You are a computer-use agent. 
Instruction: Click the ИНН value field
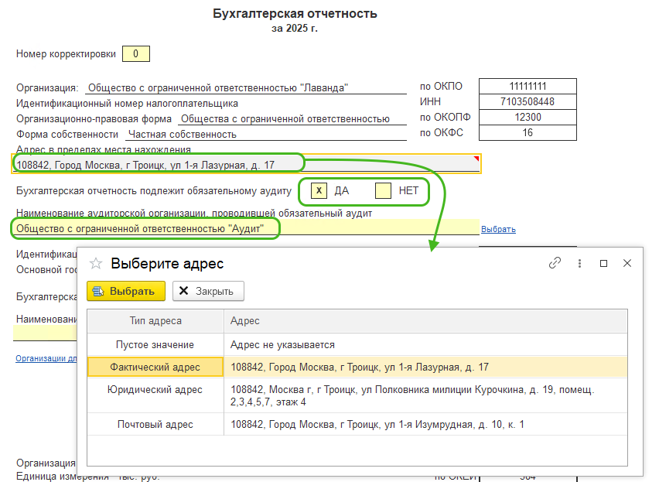pos(527,101)
